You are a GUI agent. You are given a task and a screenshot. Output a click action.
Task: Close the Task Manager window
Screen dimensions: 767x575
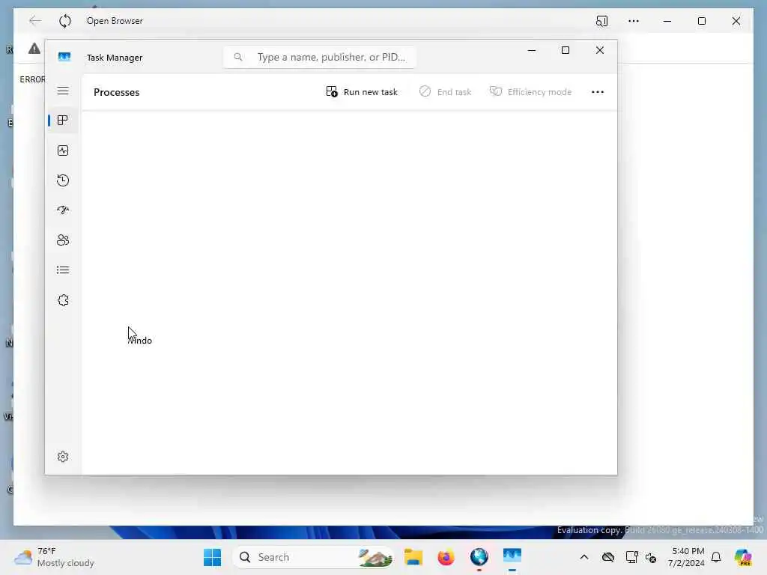click(600, 50)
